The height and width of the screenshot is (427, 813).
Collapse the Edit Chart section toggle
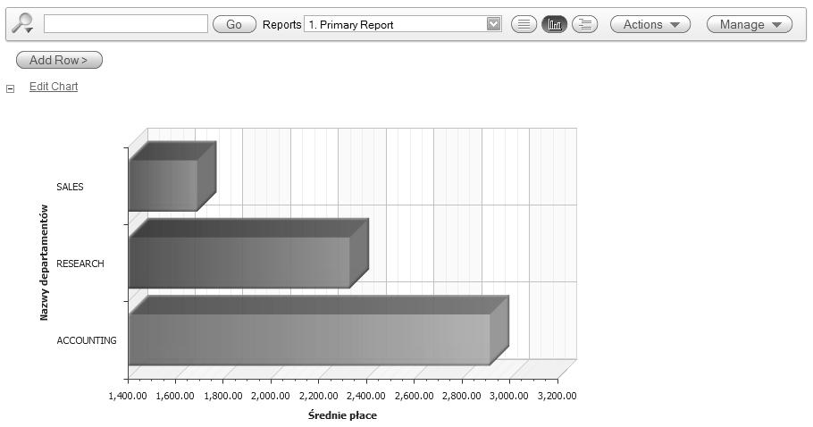tap(11, 89)
